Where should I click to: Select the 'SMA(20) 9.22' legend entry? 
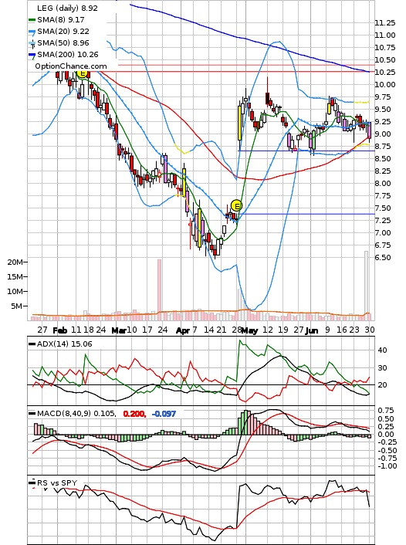click(63, 32)
